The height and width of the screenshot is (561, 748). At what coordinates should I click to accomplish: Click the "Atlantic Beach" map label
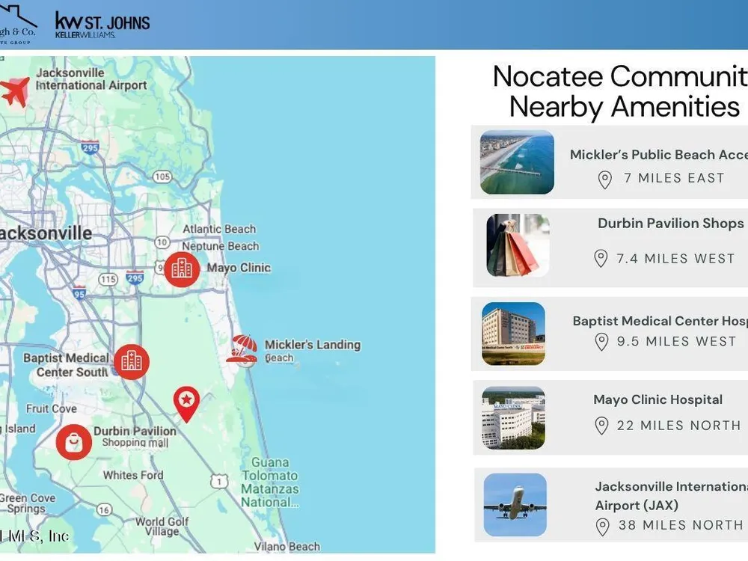click(x=219, y=229)
